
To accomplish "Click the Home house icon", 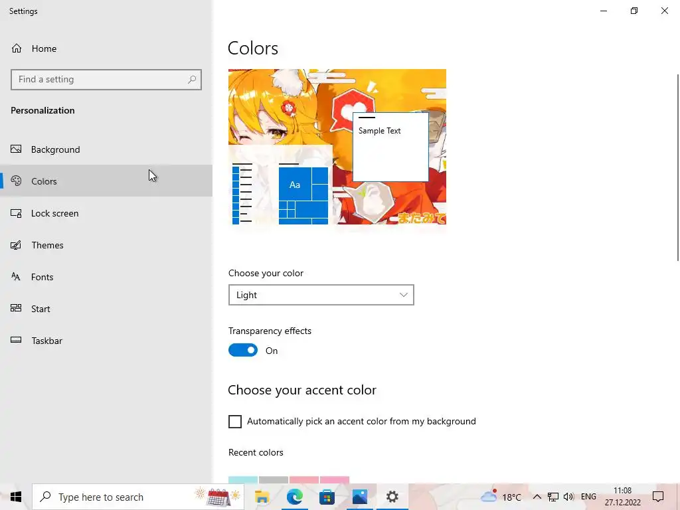I will [17, 48].
